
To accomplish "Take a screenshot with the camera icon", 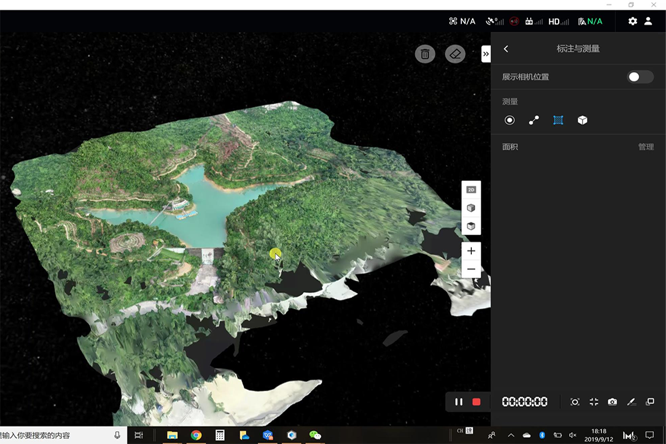I will pyautogui.click(x=612, y=402).
